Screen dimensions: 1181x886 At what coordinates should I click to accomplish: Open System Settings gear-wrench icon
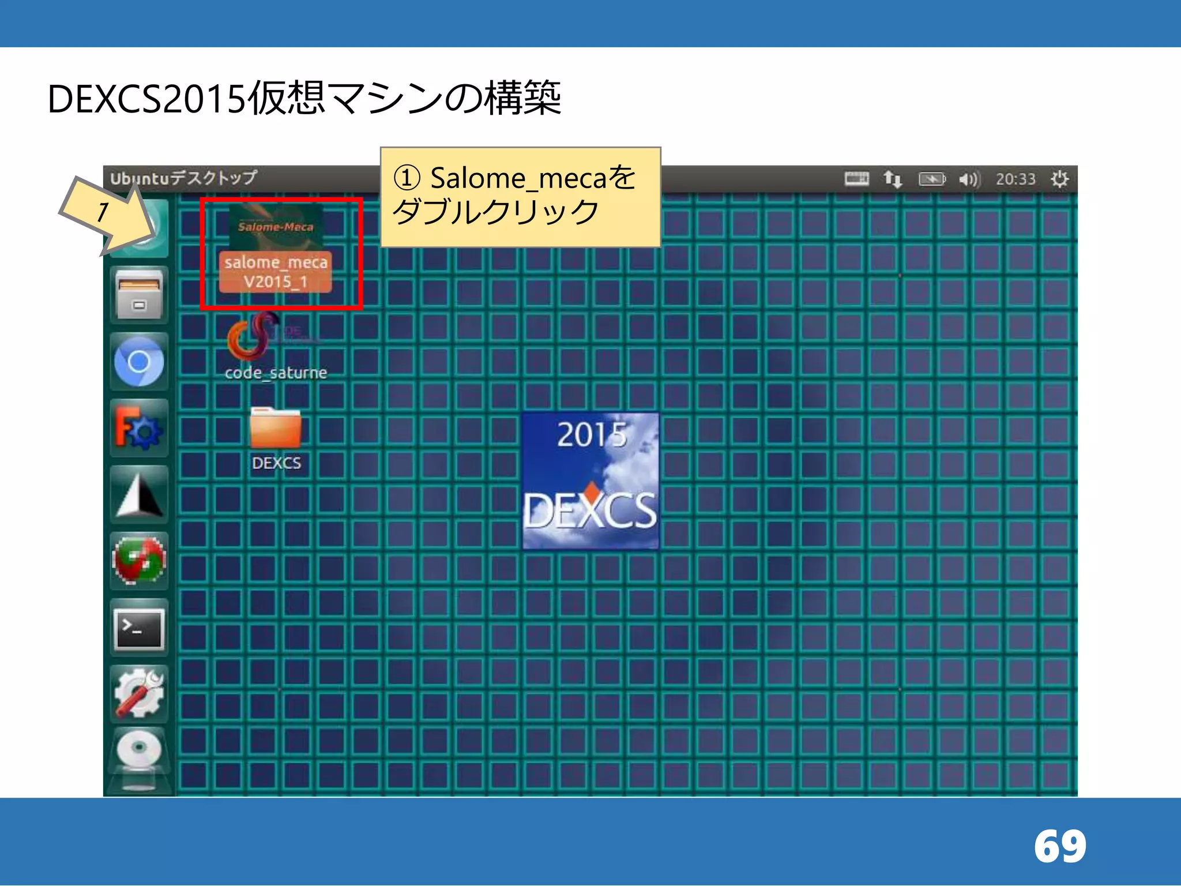click(139, 694)
